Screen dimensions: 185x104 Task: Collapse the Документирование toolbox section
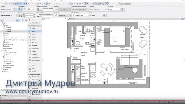[x=28, y=74]
